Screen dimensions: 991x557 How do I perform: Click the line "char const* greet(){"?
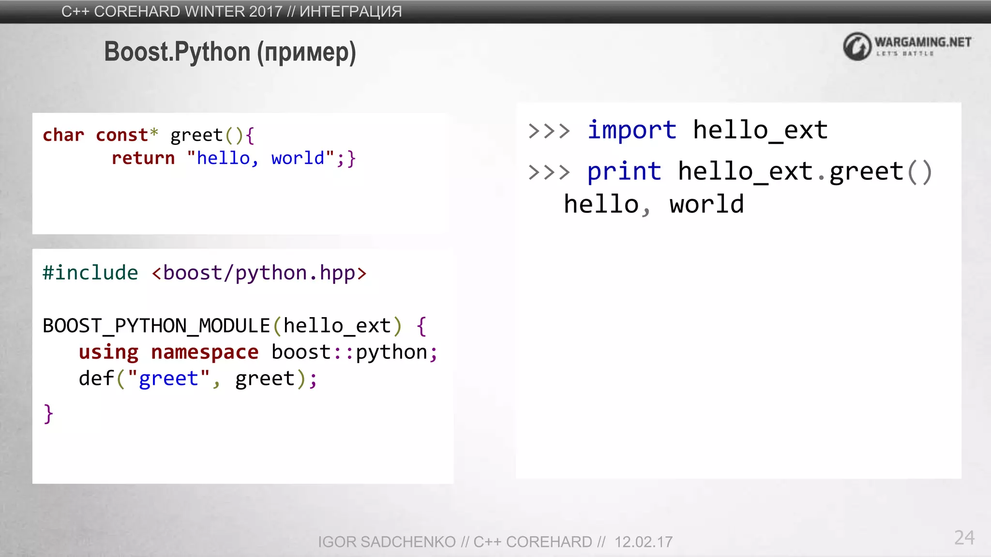click(149, 135)
